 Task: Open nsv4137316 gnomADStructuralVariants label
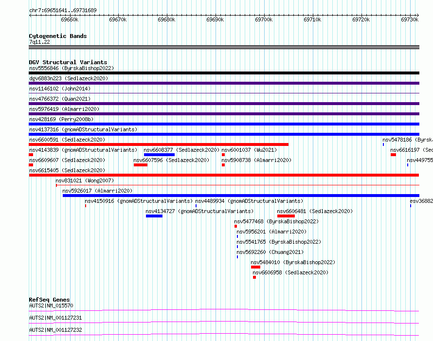tap(83, 129)
